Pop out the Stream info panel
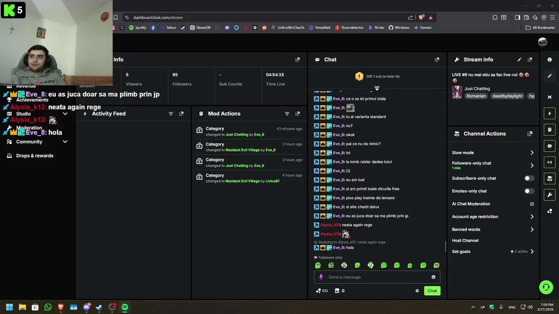This screenshot has width=559, height=314. [x=530, y=60]
